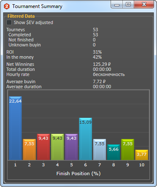Click the axis label 10 under chart
The image size is (157, 187).
click(x=142, y=165)
